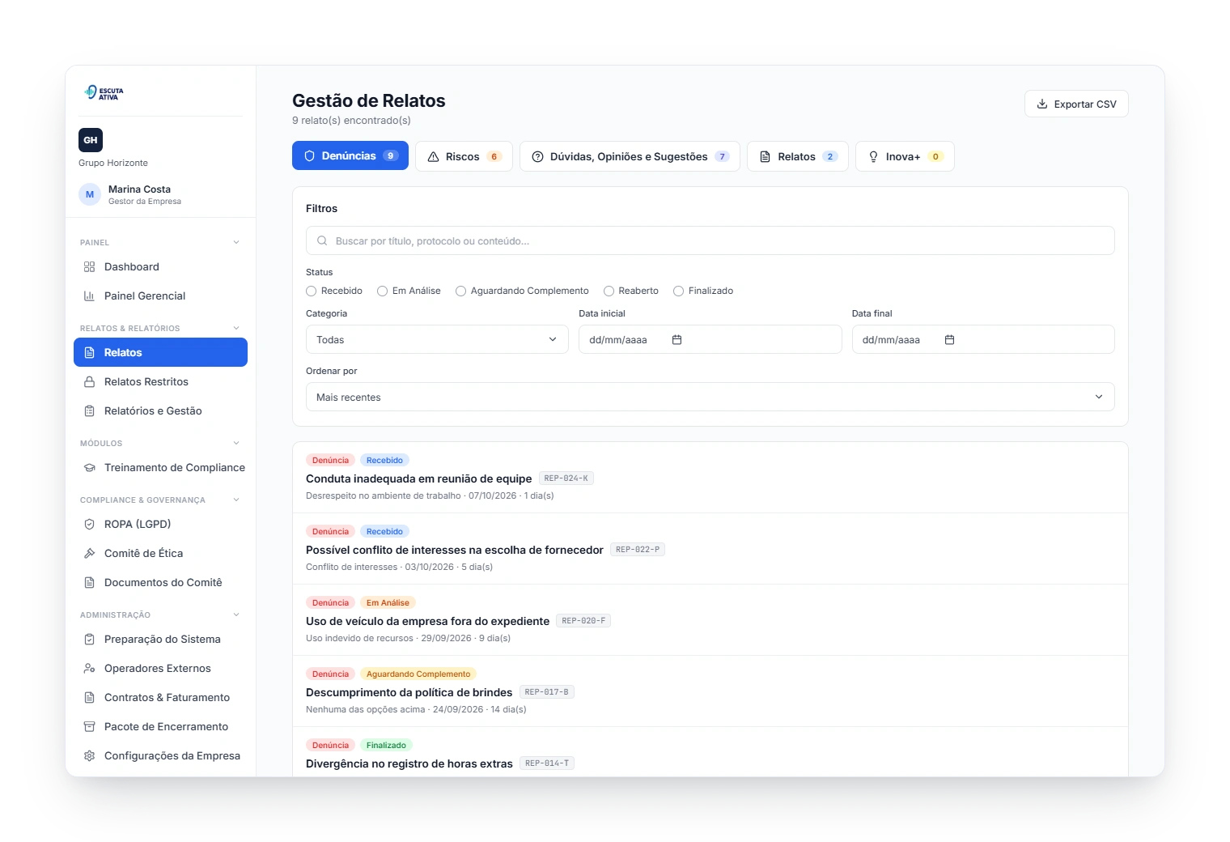
Task: Select the Aguardando Complemento status radio
Action: coord(461,291)
